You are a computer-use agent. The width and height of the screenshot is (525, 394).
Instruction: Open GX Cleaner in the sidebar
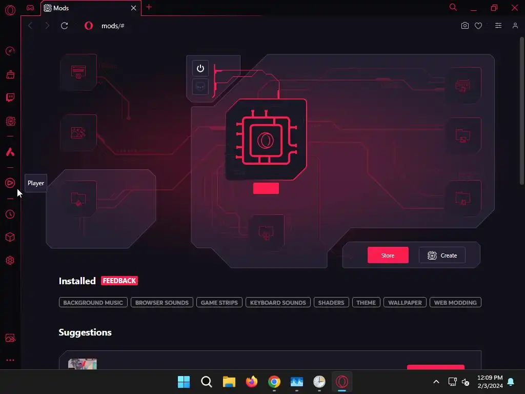click(10, 74)
